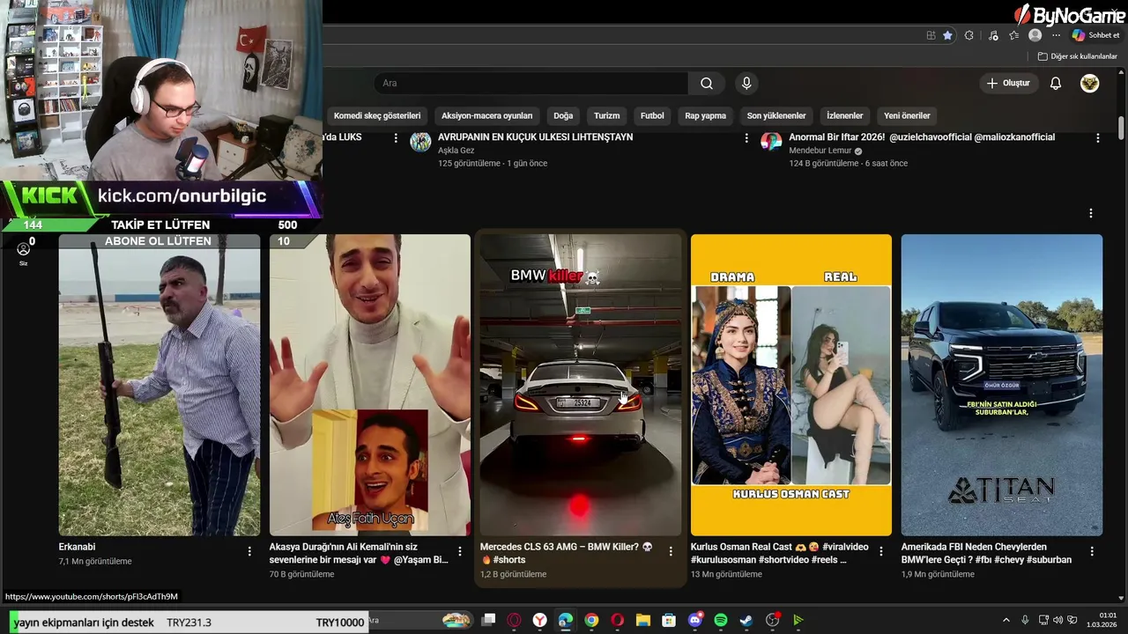Image resolution: width=1128 pixels, height=634 pixels.
Task: Open options menu for LUKS video
Action: click(396, 138)
